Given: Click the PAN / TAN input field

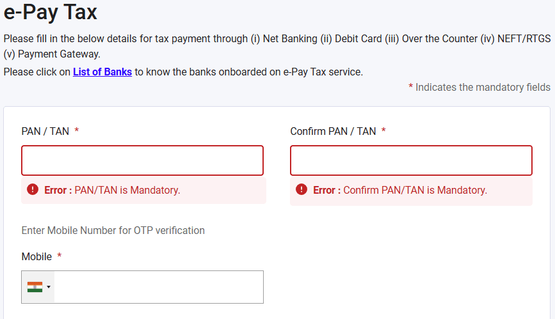Looking at the screenshot, I should pos(142,160).
